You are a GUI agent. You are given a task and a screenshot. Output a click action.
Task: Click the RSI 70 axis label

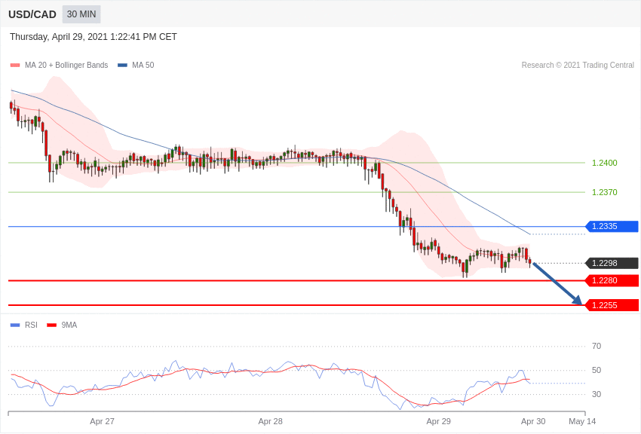(597, 346)
